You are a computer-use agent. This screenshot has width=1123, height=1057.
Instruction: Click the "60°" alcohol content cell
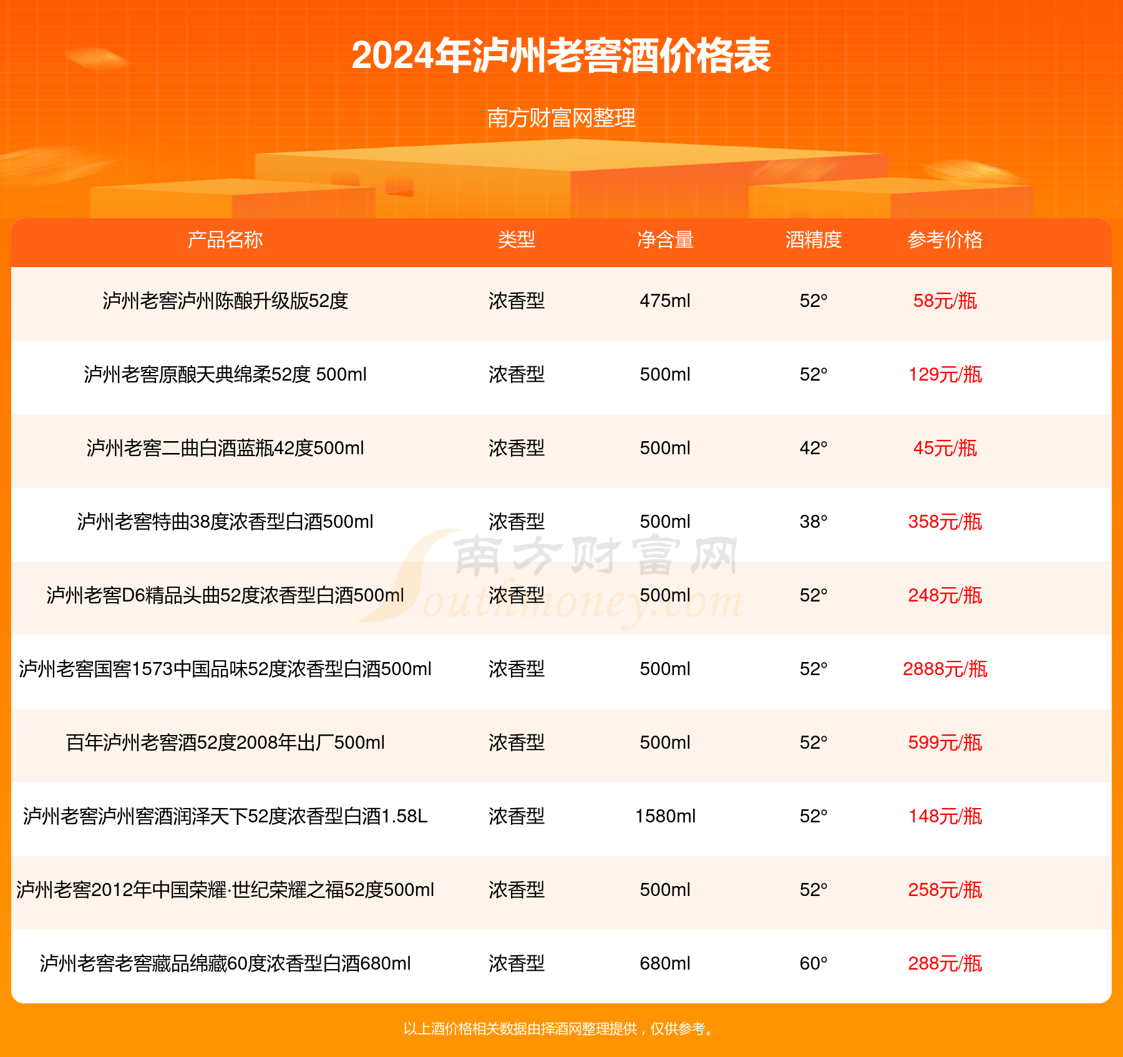tap(814, 963)
